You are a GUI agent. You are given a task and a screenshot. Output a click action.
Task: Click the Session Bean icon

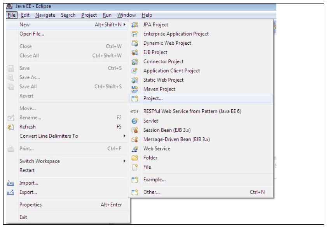134,130
